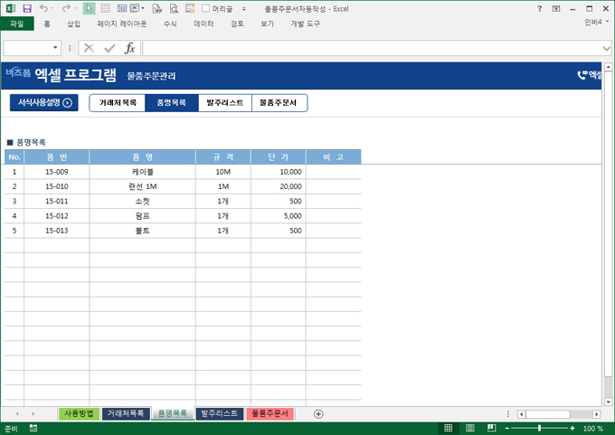Click the 물품주문서 navigation button

[x=279, y=103]
